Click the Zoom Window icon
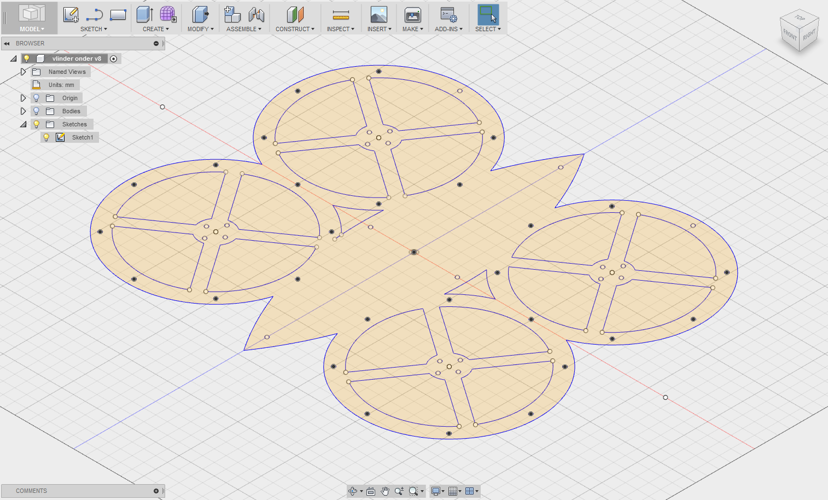The height and width of the screenshot is (500, 828). (413, 491)
